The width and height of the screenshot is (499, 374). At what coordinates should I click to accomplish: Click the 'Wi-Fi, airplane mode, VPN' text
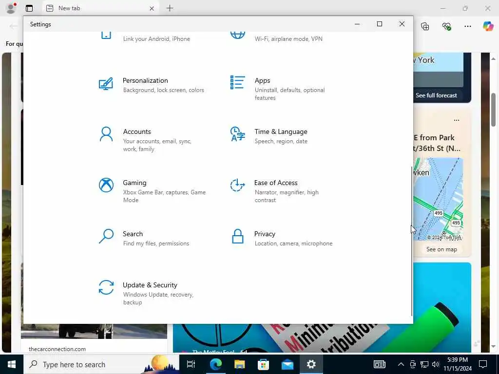click(288, 39)
